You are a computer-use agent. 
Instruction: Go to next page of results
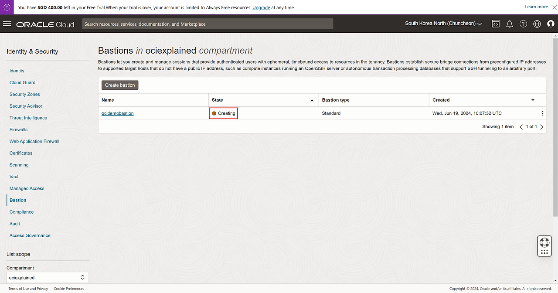(542, 127)
